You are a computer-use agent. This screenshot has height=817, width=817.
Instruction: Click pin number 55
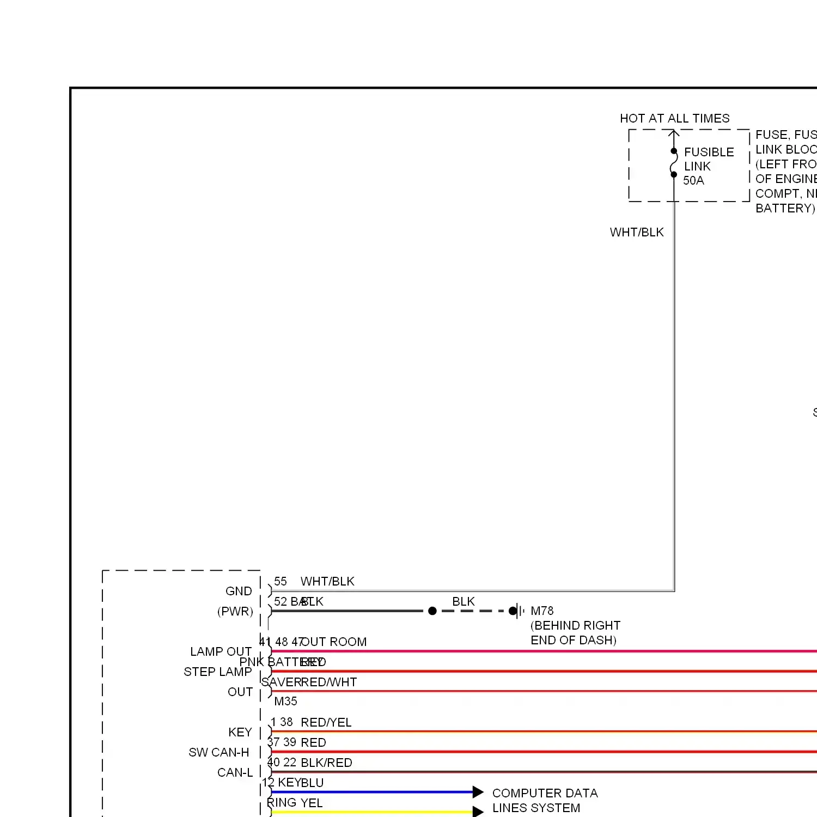[x=280, y=581]
